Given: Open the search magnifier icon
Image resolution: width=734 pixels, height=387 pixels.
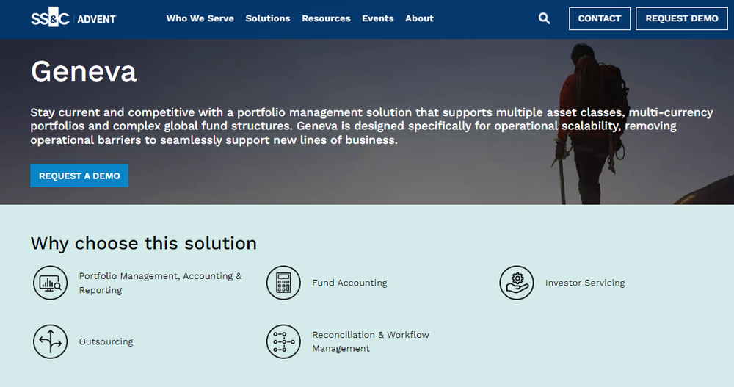Looking at the screenshot, I should [x=544, y=18].
